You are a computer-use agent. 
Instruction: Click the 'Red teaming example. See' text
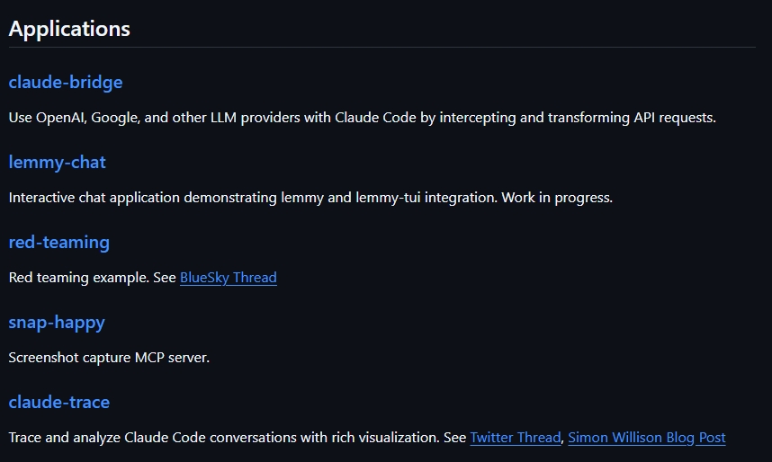(93, 278)
